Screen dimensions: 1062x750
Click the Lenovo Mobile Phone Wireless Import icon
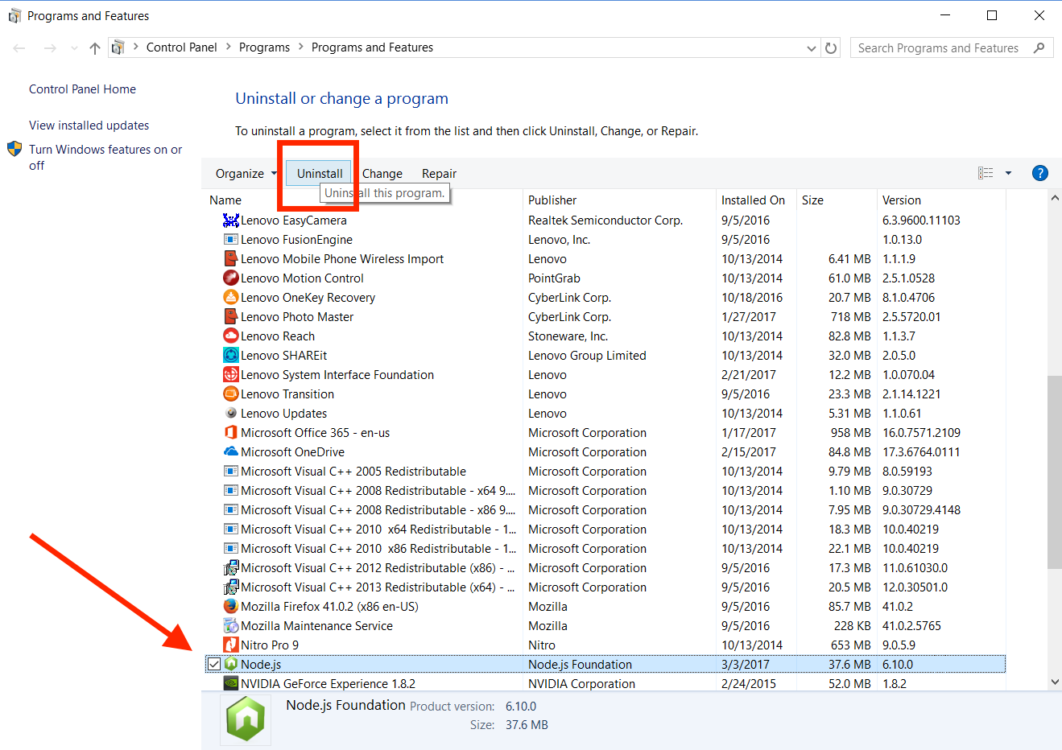(x=231, y=258)
